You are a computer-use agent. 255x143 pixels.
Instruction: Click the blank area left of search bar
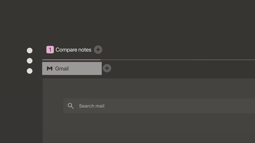tap(53, 106)
